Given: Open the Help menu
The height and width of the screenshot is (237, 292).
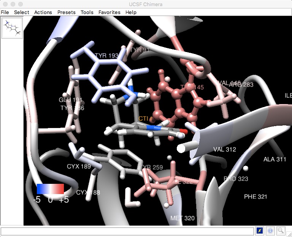Looking at the screenshot, I should click(x=131, y=12).
